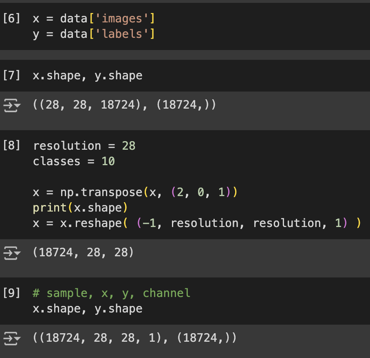Click the np.transpose line in cell 8

pyautogui.click(x=135, y=192)
